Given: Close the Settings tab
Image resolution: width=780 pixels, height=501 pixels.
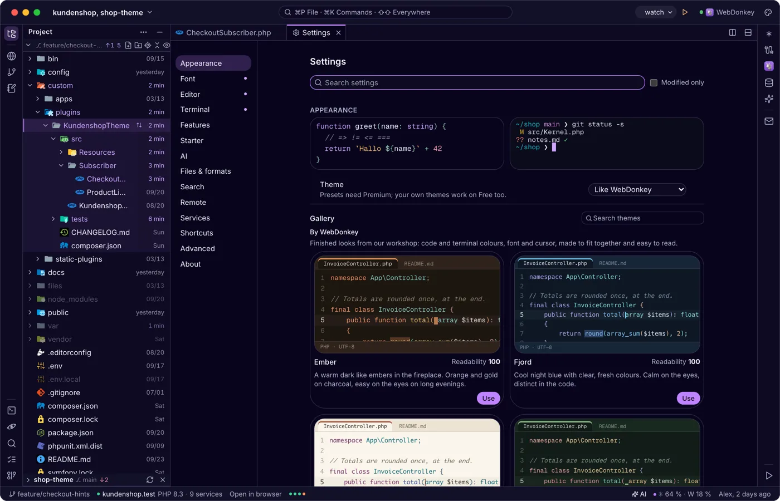Looking at the screenshot, I should [338, 33].
